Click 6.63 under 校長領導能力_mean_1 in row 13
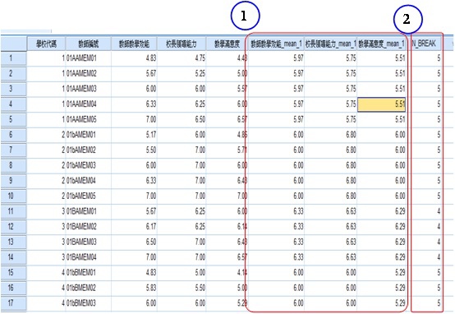 330,242
